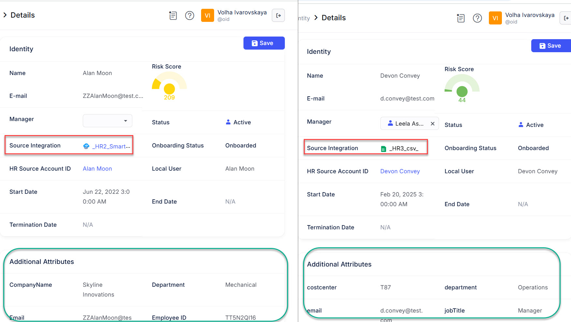Click the Leela As... manager field
Viewport: 571px width, 322px height.
[406, 124]
